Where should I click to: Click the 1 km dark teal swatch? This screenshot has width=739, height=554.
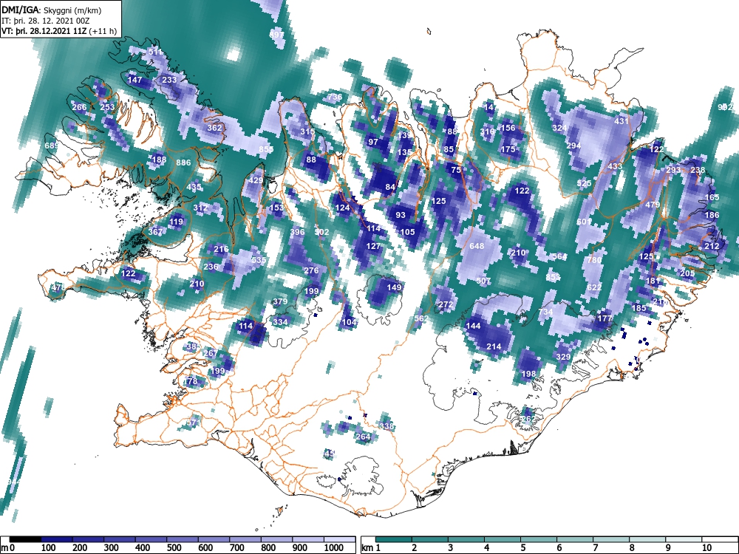coord(394,540)
